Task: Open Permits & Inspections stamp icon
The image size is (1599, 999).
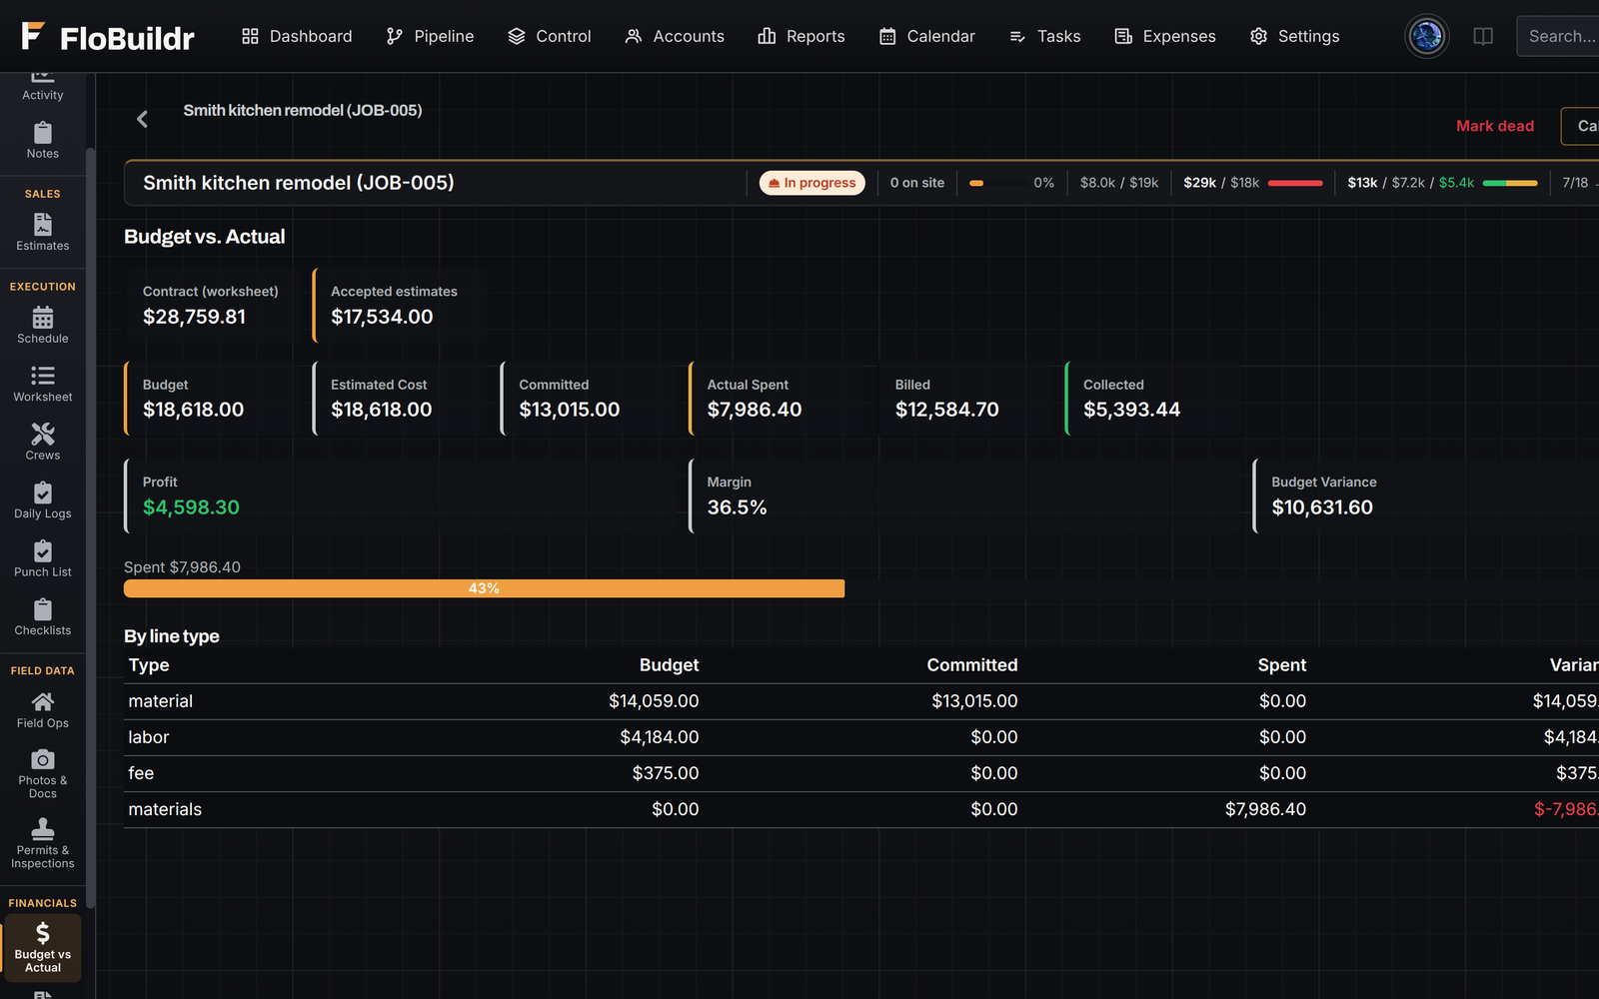Action: (x=42, y=844)
